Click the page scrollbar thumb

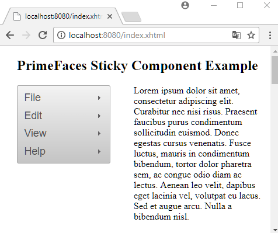point(274,70)
